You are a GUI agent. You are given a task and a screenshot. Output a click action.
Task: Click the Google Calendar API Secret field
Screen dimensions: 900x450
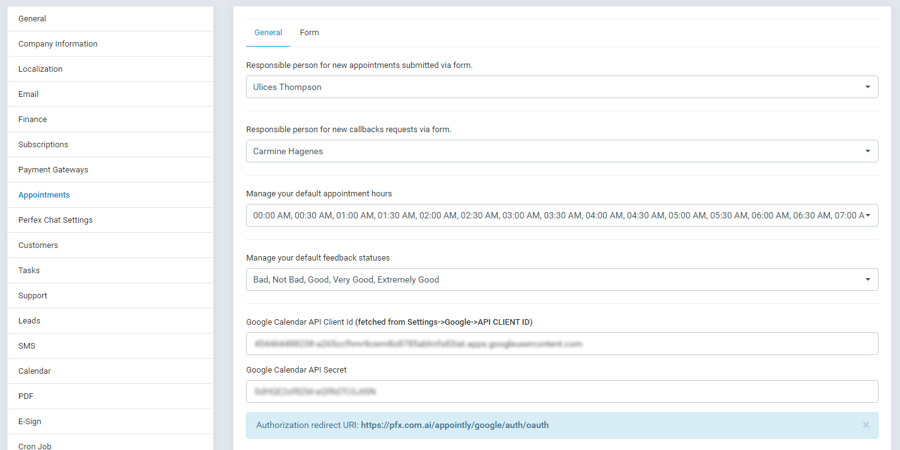coord(561,391)
